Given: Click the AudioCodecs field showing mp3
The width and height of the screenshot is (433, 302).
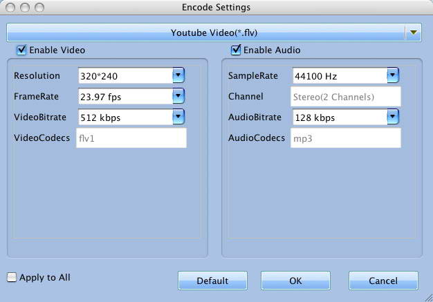Looking at the screenshot, I should pyautogui.click(x=345, y=138).
